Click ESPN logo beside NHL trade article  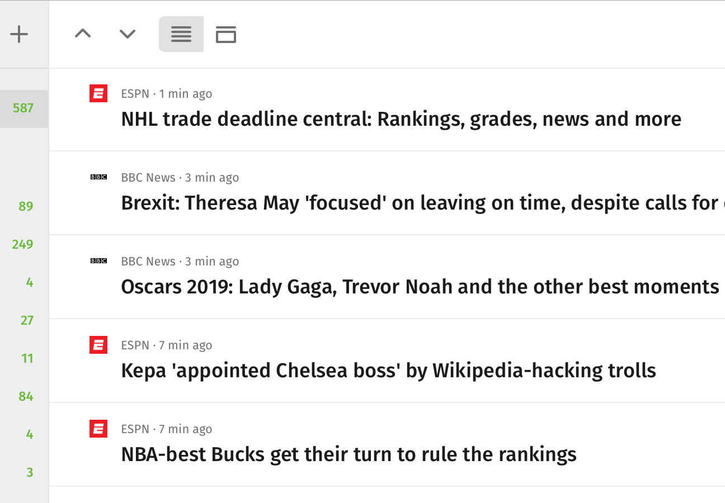click(98, 93)
